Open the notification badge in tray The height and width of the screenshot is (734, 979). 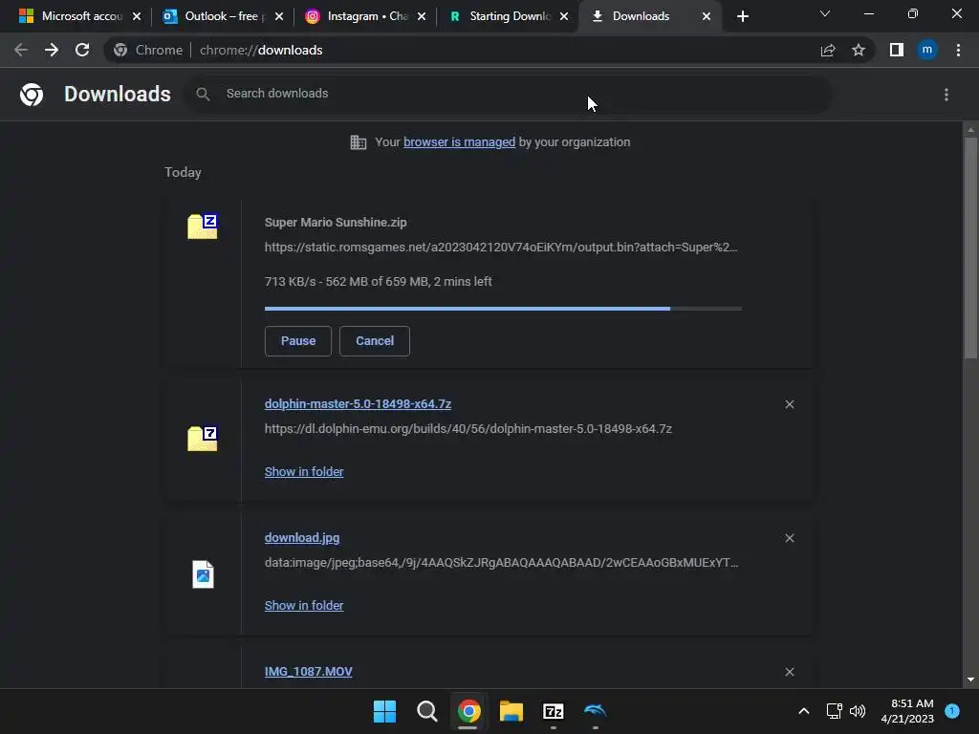pos(952,710)
